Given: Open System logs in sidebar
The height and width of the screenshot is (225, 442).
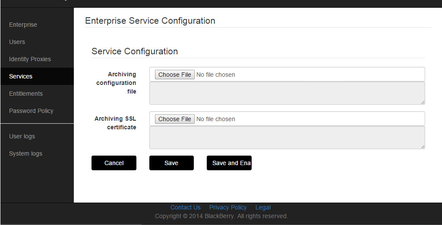Looking at the screenshot, I should (x=25, y=153).
